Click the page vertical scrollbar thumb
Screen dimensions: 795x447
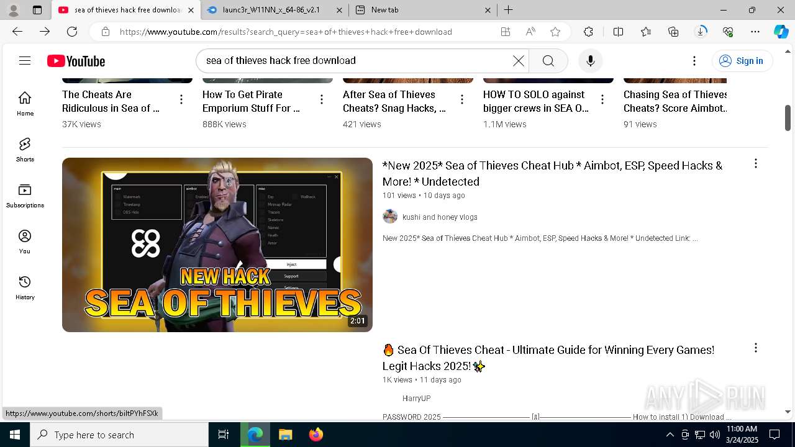pos(788,117)
